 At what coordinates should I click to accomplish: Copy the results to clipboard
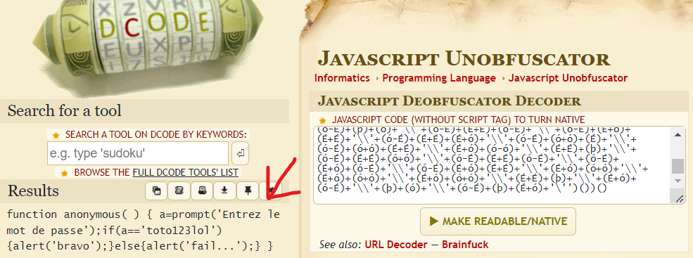click(x=156, y=191)
